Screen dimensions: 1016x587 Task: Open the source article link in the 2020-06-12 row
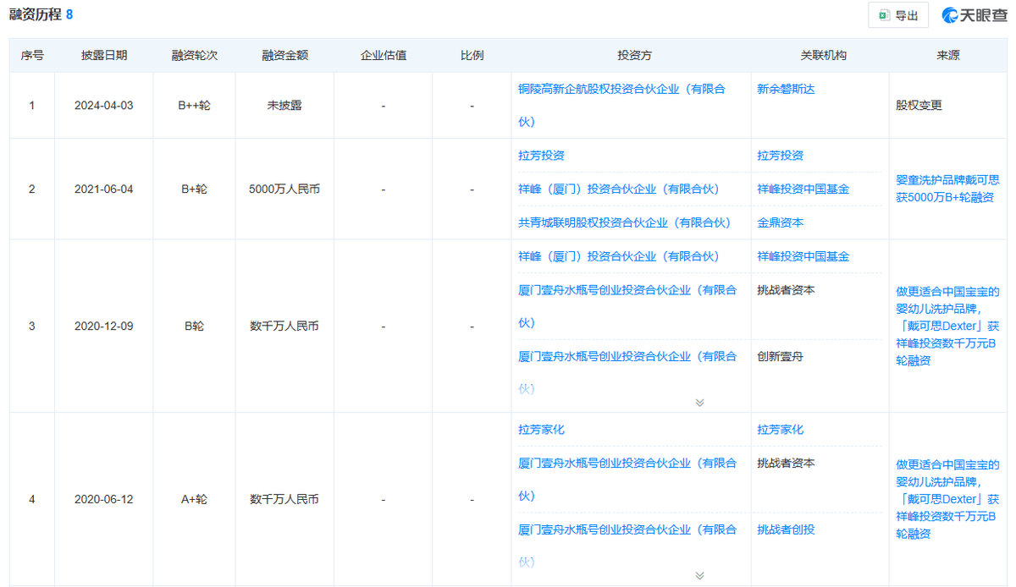click(947, 499)
